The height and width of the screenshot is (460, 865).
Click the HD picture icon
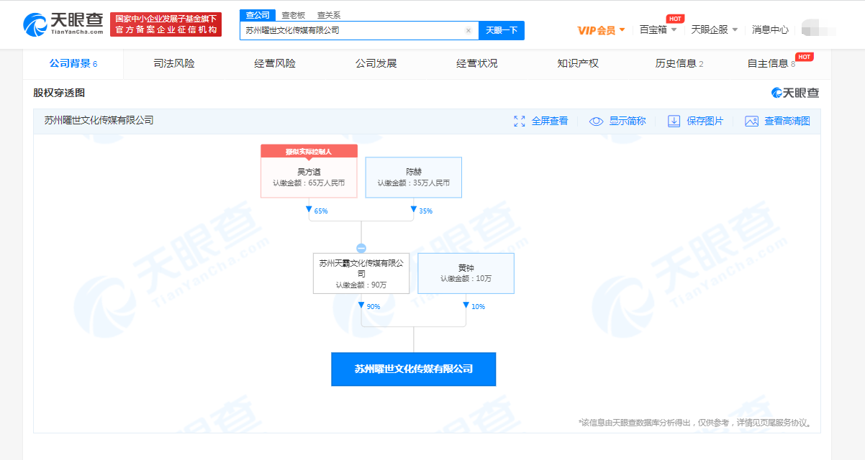click(752, 121)
